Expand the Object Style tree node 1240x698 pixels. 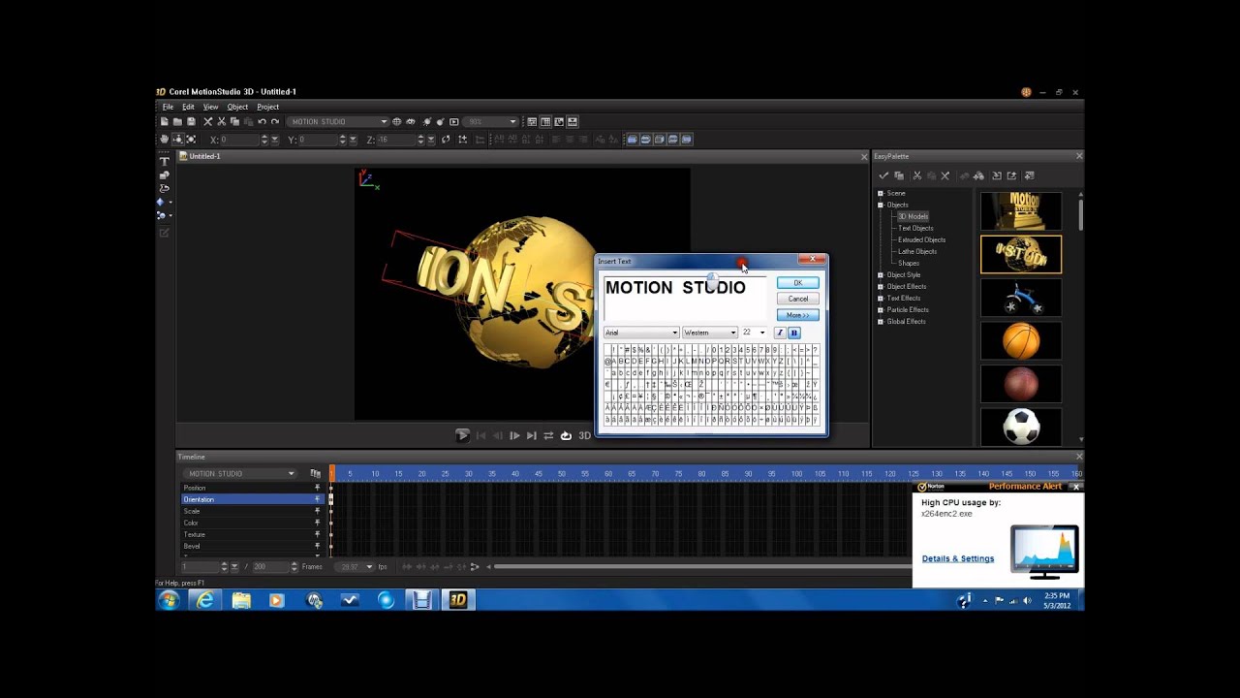pos(881,274)
